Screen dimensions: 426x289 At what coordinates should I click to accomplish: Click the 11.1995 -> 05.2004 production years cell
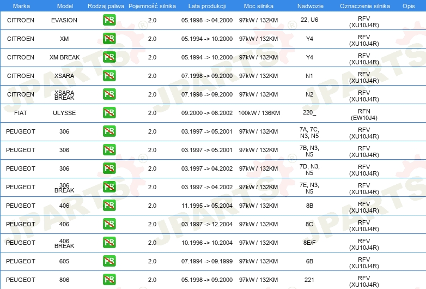click(x=207, y=206)
